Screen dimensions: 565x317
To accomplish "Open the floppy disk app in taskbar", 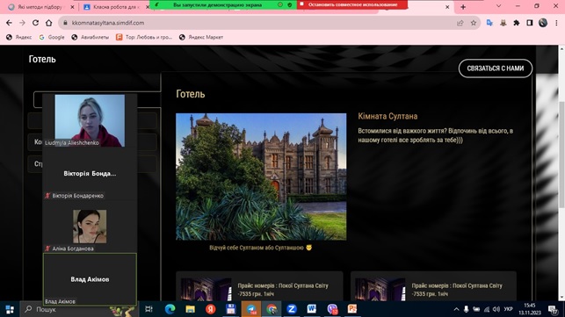I will (231, 309).
